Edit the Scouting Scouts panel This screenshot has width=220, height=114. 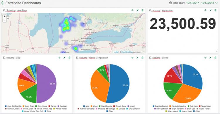[x=210, y=58]
